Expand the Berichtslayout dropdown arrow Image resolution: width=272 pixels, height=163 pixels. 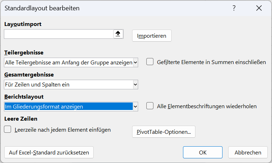pos(135,107)
